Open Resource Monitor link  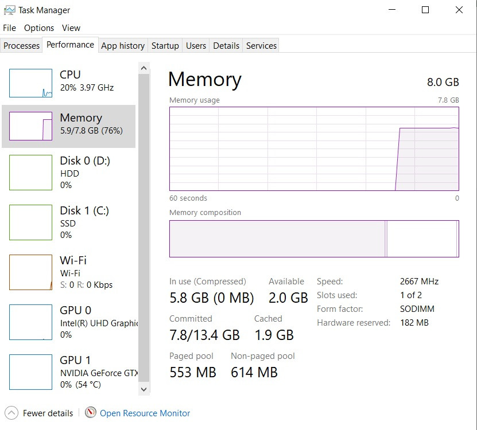pos(145,413)
